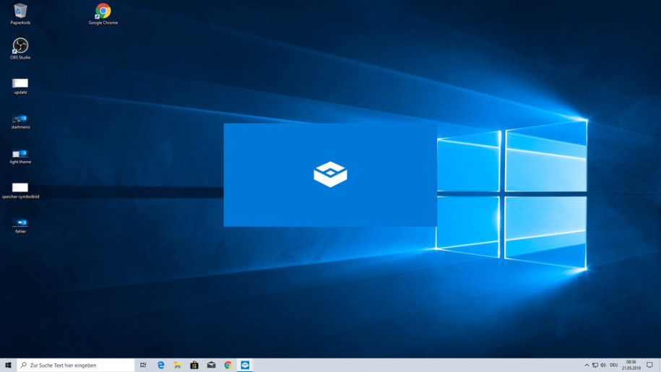
Task: Open the Mail app from the taskbar
Action: (211, 365)
